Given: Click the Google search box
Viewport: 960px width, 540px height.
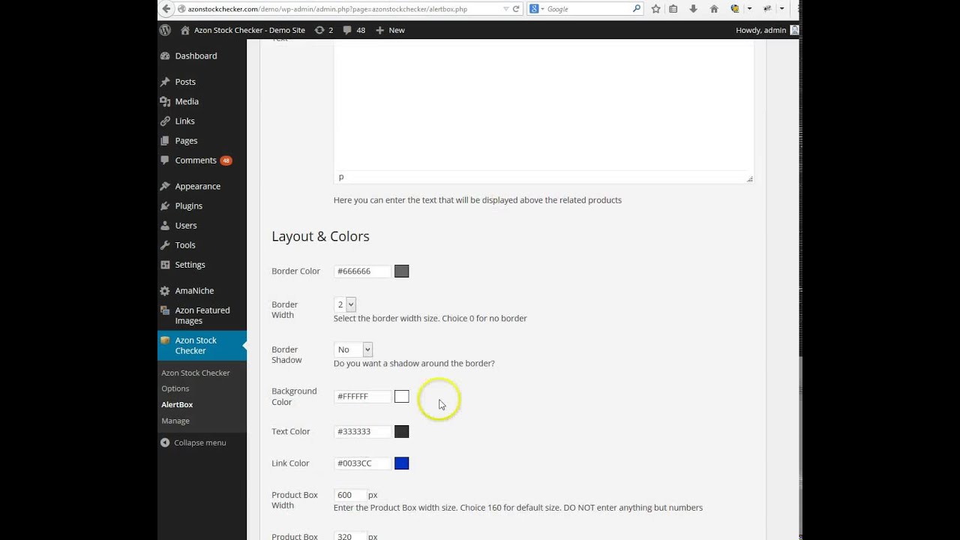Looking at the screenshot, I should pos(587,9).
